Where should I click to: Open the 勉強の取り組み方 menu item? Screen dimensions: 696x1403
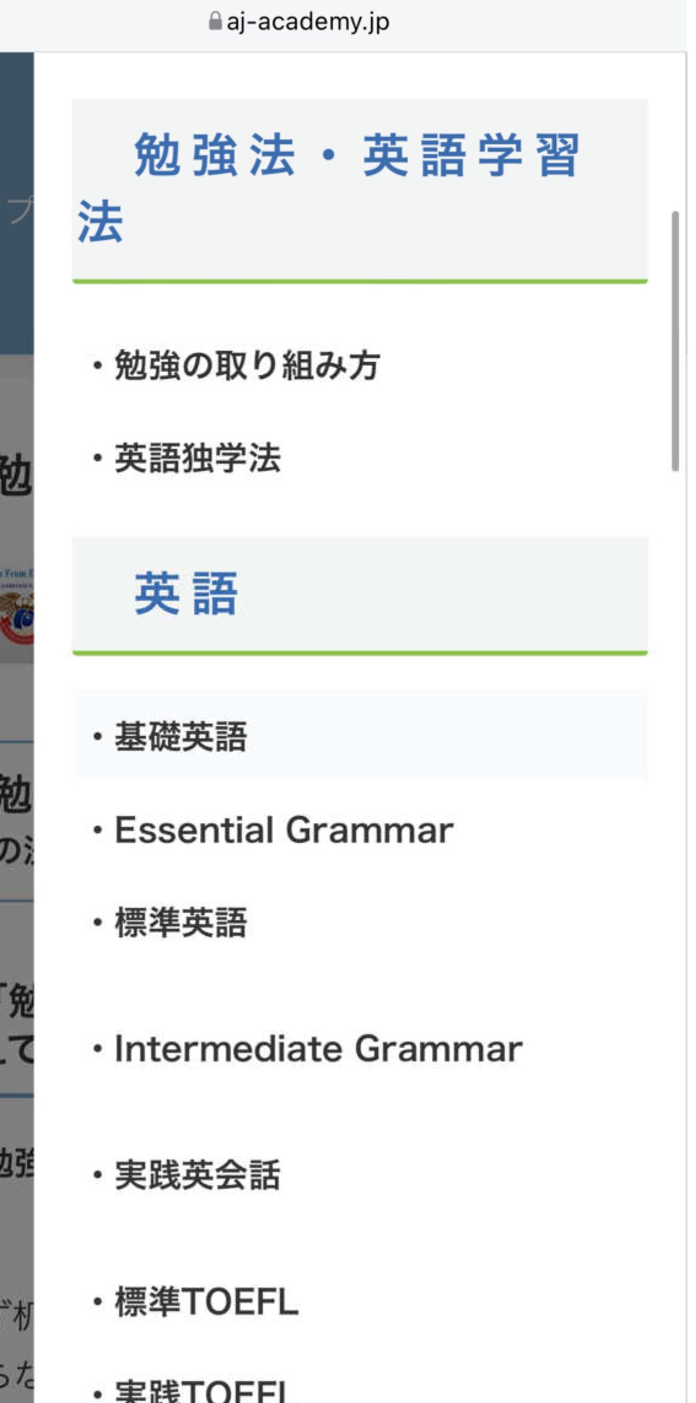click(247, 366)
